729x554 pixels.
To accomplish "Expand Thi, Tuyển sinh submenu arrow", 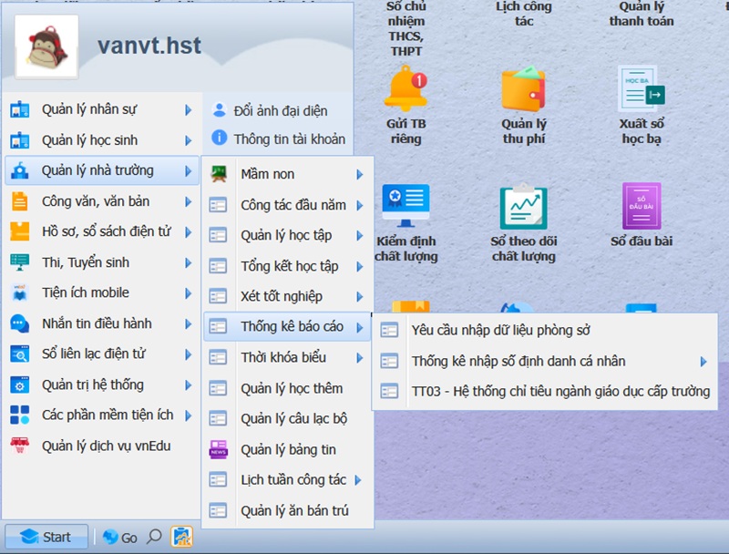I will 189,263.
